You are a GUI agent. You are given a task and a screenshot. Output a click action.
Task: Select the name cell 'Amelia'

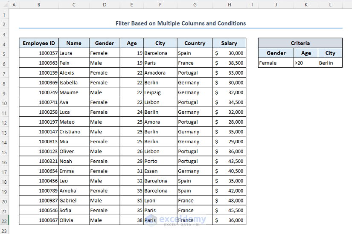coord(74,191)
